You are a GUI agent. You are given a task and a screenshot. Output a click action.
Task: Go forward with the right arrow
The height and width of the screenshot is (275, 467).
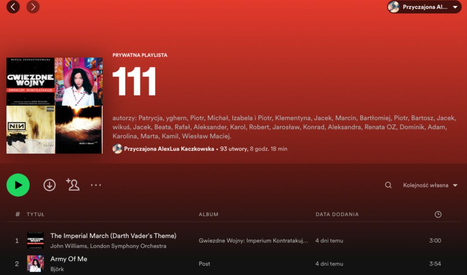[33, 7]
